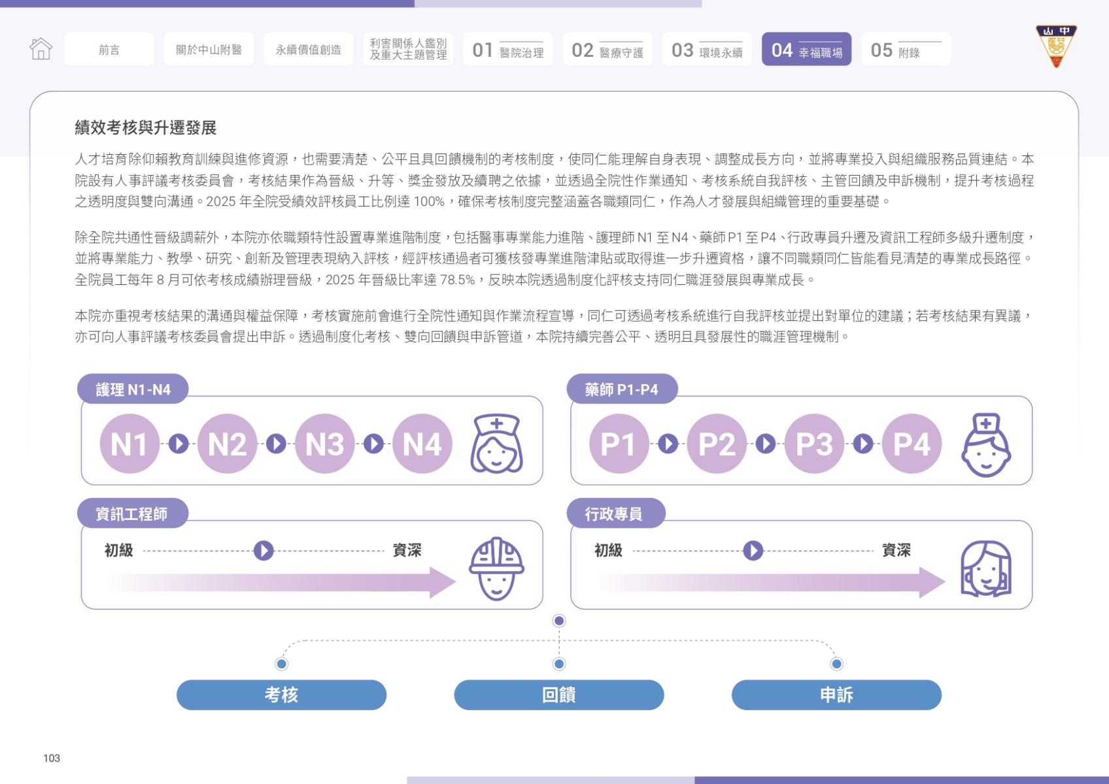Select chapter 05 附錄 tab
The height and width of the screenshot is (784, 1109).
pos(906,49)
